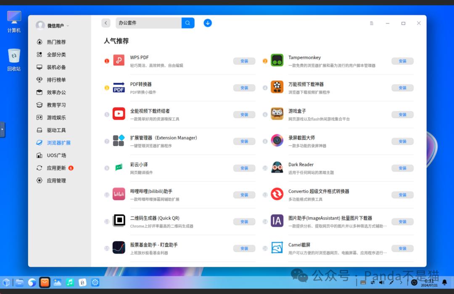Click the search field containing 办公套件
454x294 pixels.
pyautogui.click(x=148, y=23)
